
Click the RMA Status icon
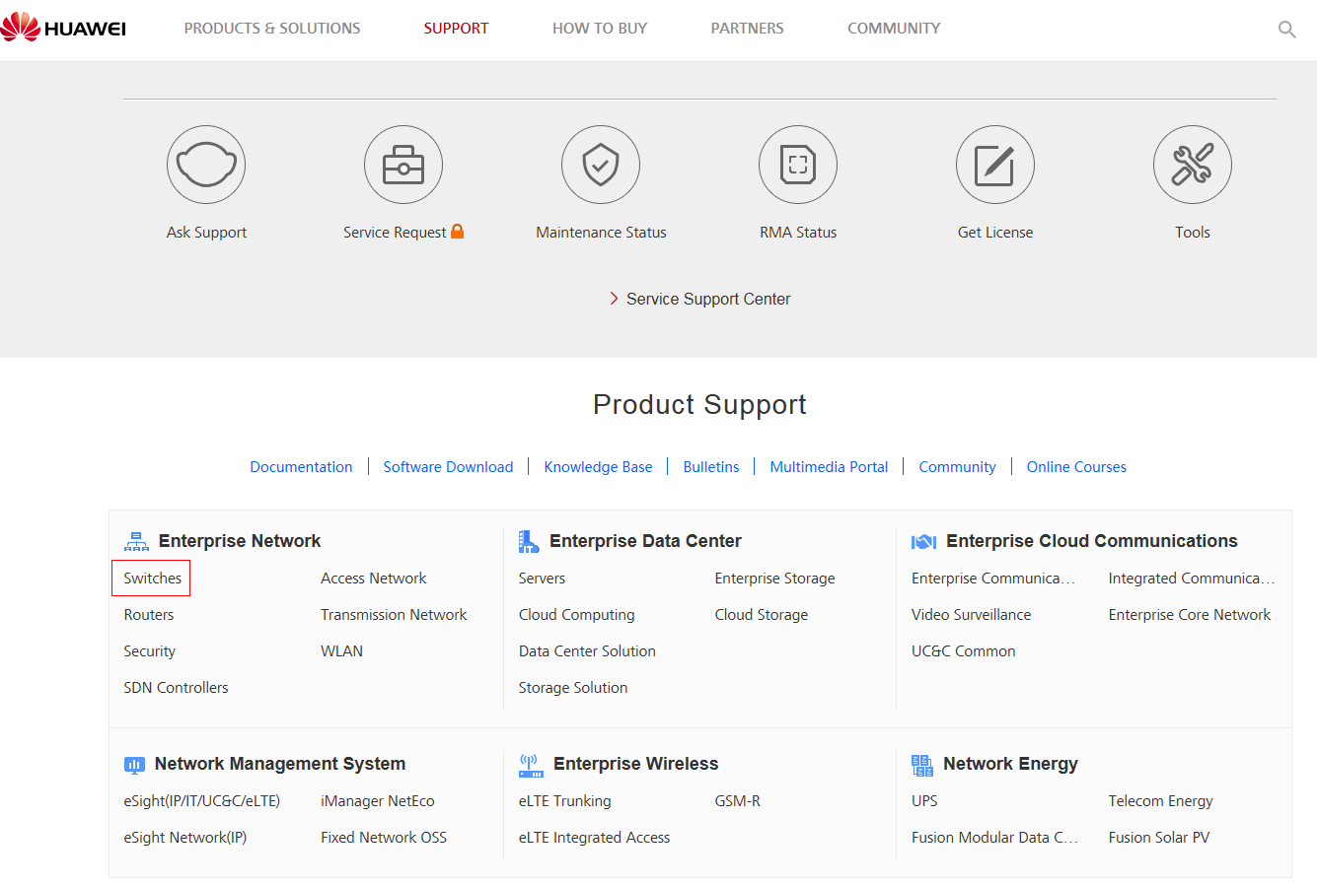[x=798, y=165]
